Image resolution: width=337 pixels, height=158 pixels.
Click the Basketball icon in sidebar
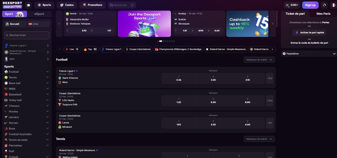(x=6, y=94)
